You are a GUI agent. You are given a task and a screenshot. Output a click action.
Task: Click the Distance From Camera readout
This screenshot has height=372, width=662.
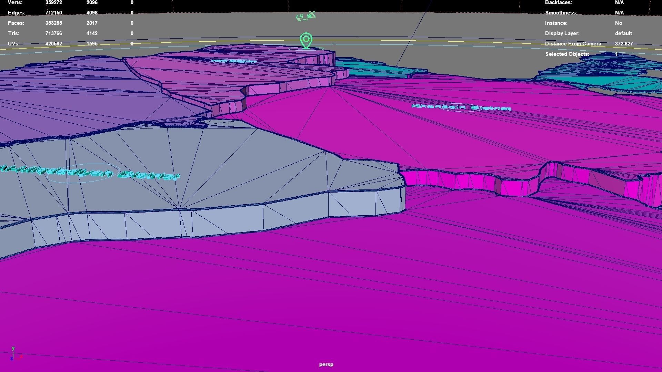click(x=623, y=44)
